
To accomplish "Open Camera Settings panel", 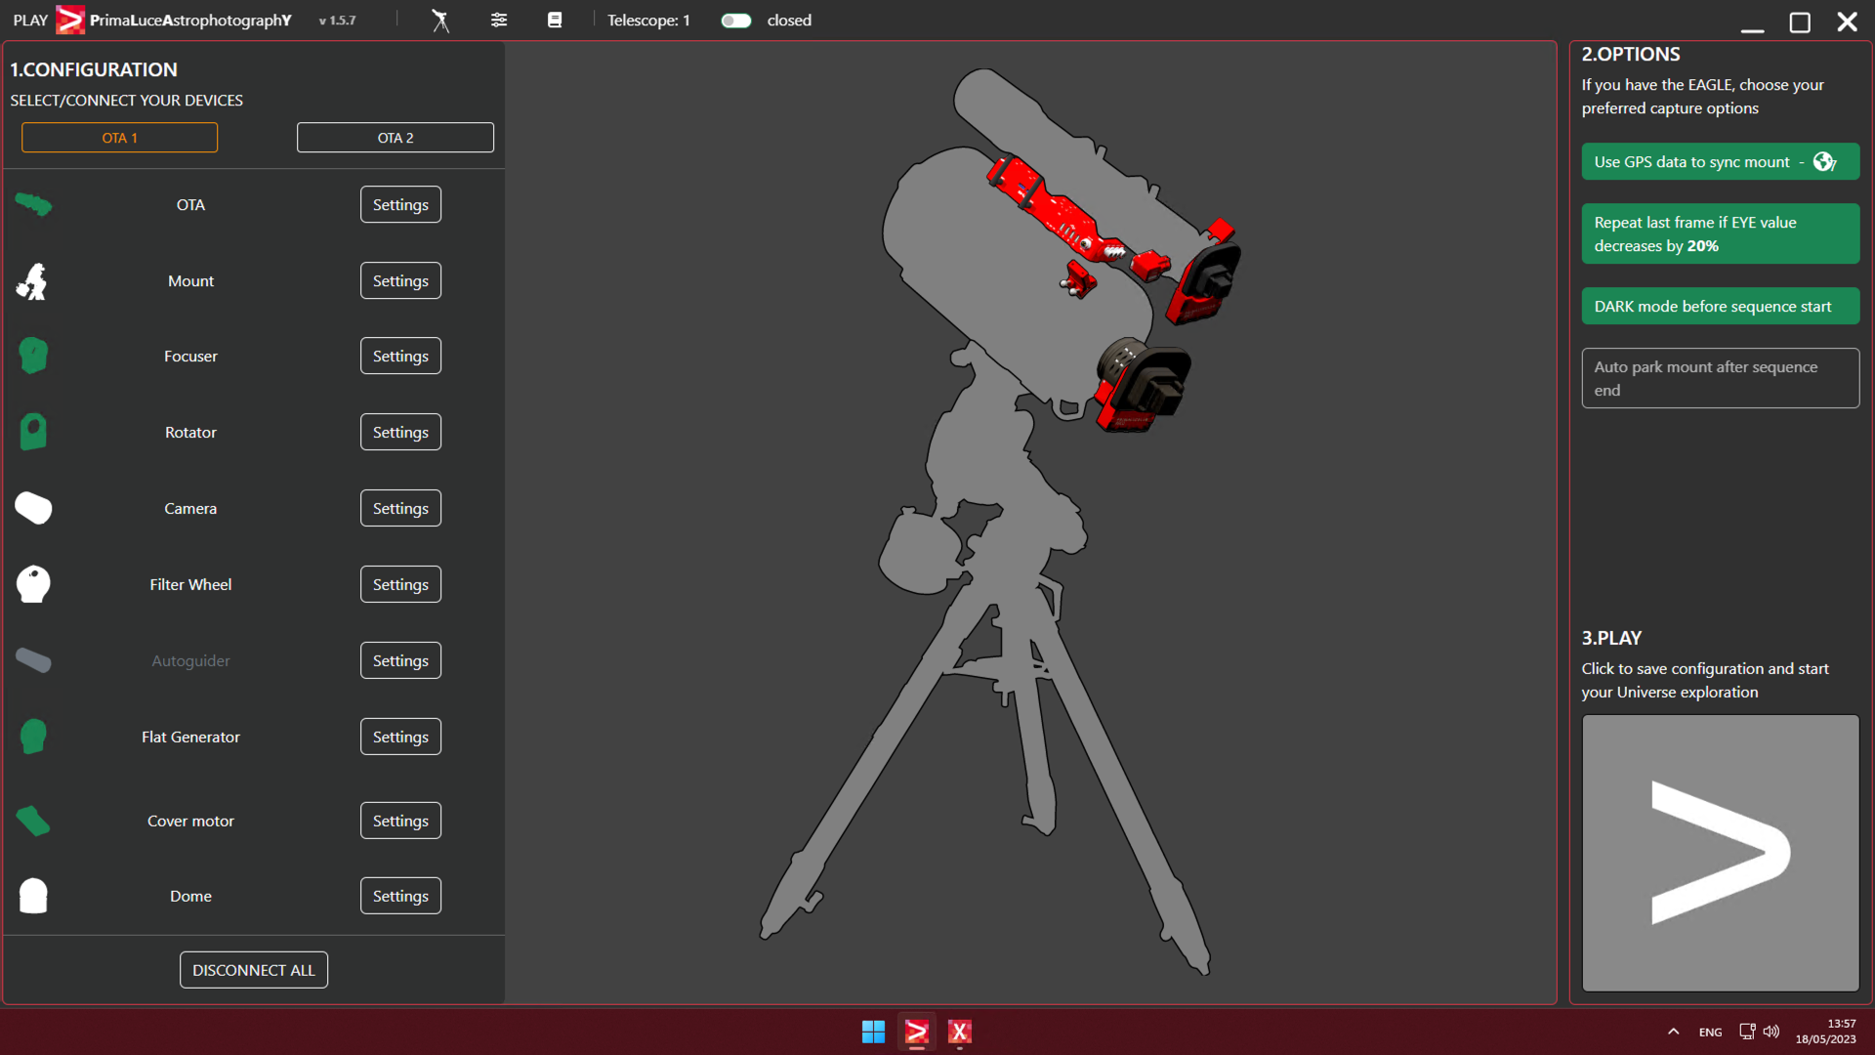I will [x=400, y=508].
